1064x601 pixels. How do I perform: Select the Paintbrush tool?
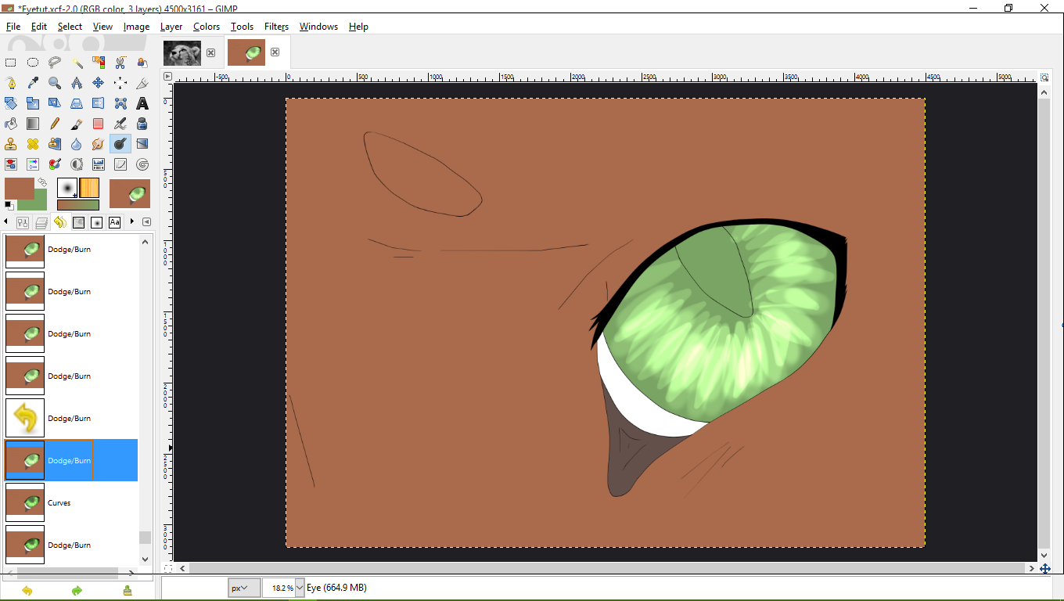pos(77,124)
